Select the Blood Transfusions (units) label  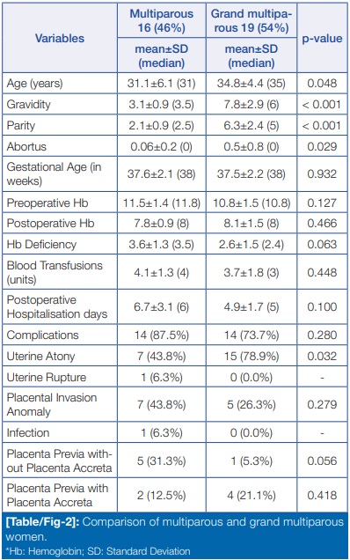tap(55, 272)
